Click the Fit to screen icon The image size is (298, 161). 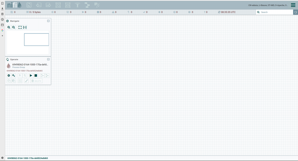click(20, 27)
